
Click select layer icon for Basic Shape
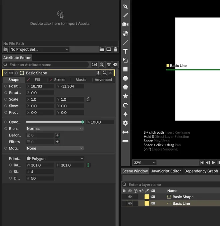[105, 73]
